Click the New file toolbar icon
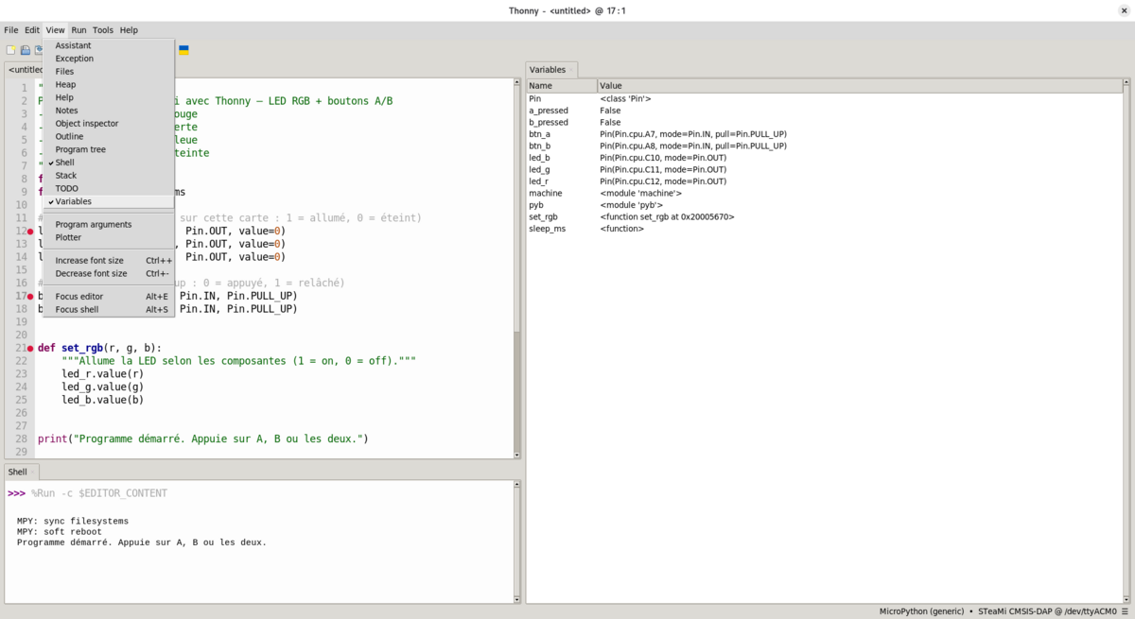This screenshot has height=619, width=1135. [x=11, y=50]
